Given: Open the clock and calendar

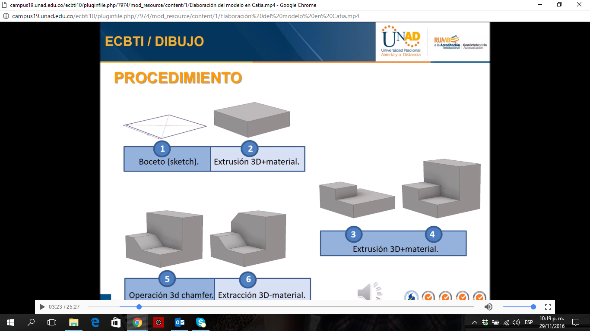Looking at the screenshot, I should click(552, 322).
